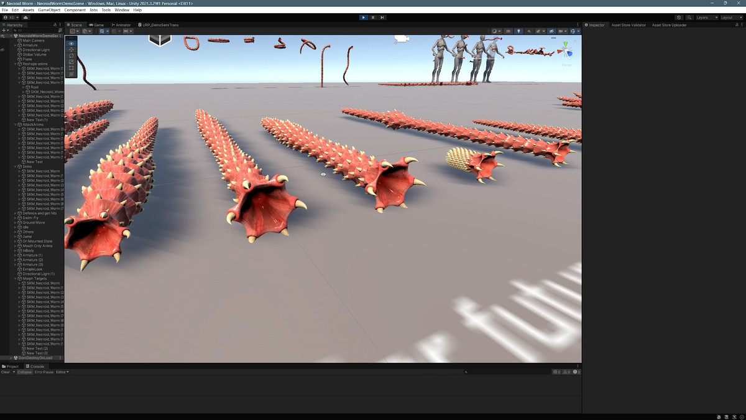This screenshot has width=746, height=420.
Task: Switch to Asset Store Uploader tab
Action: pyautogui.click(x=670, y=25)
